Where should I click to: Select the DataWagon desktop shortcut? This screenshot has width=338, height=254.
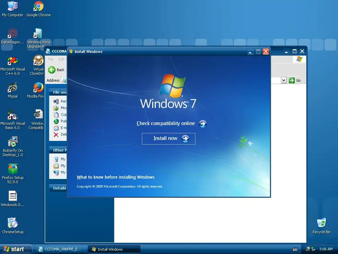pyautogui.click(x=13, y=36)
